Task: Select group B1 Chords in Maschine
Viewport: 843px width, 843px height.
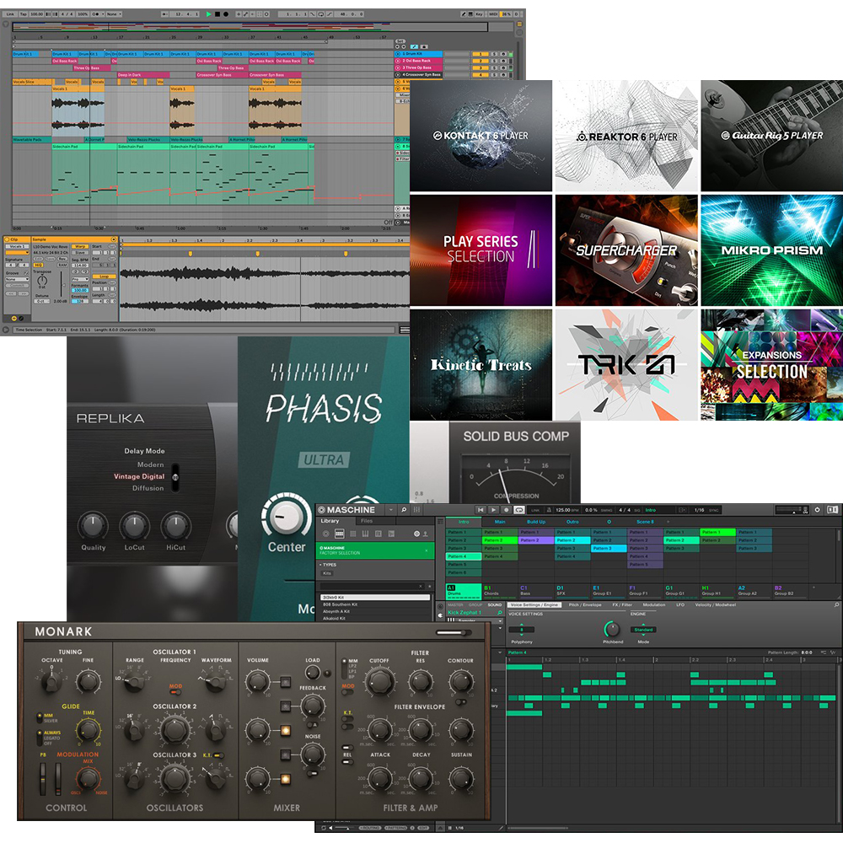Action: tap(500, 591)
